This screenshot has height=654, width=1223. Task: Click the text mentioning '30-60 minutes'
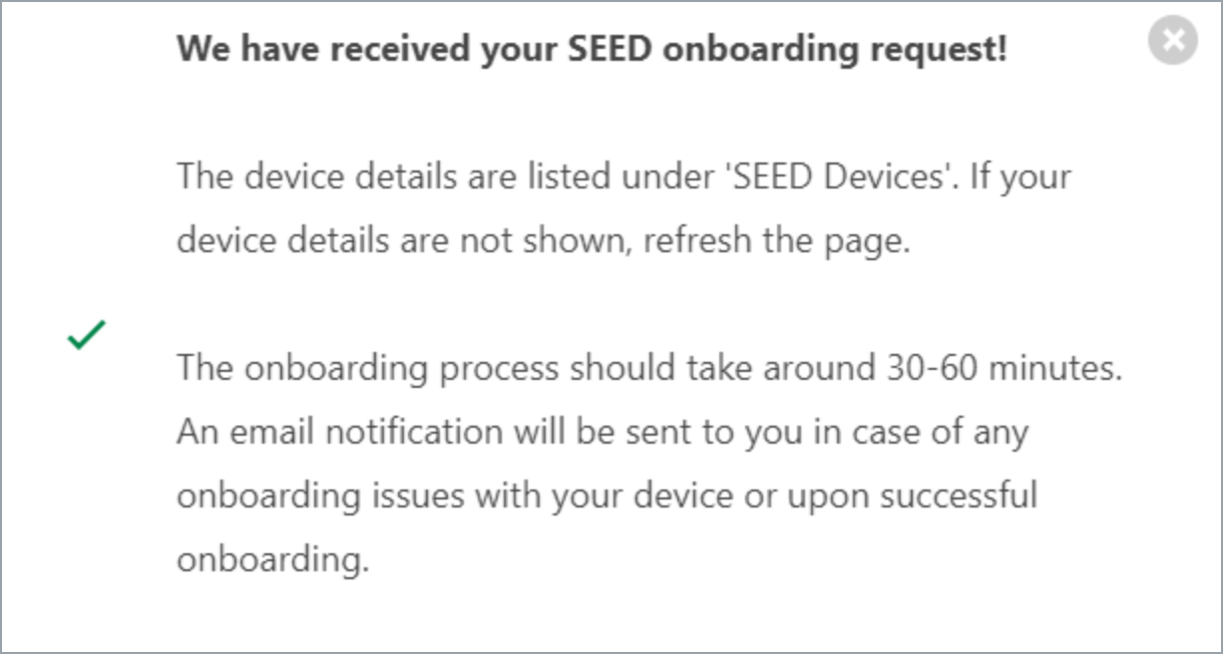(998, 368)
